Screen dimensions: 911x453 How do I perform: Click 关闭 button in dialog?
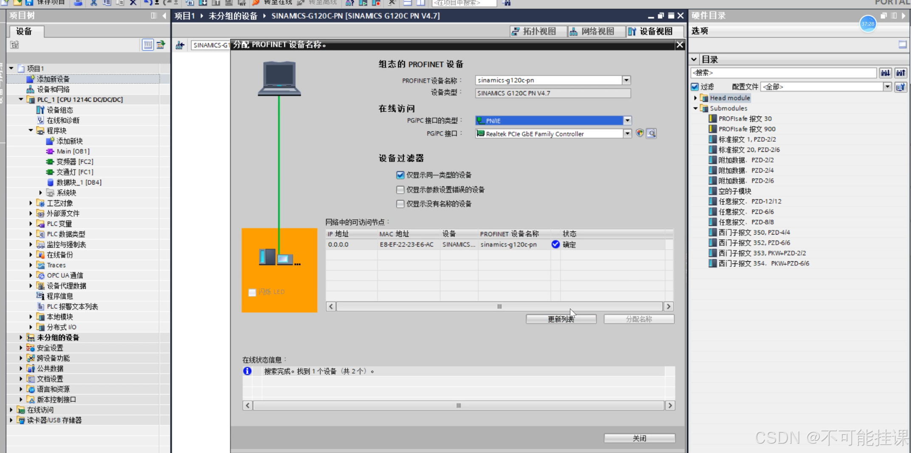coord(640,438)
